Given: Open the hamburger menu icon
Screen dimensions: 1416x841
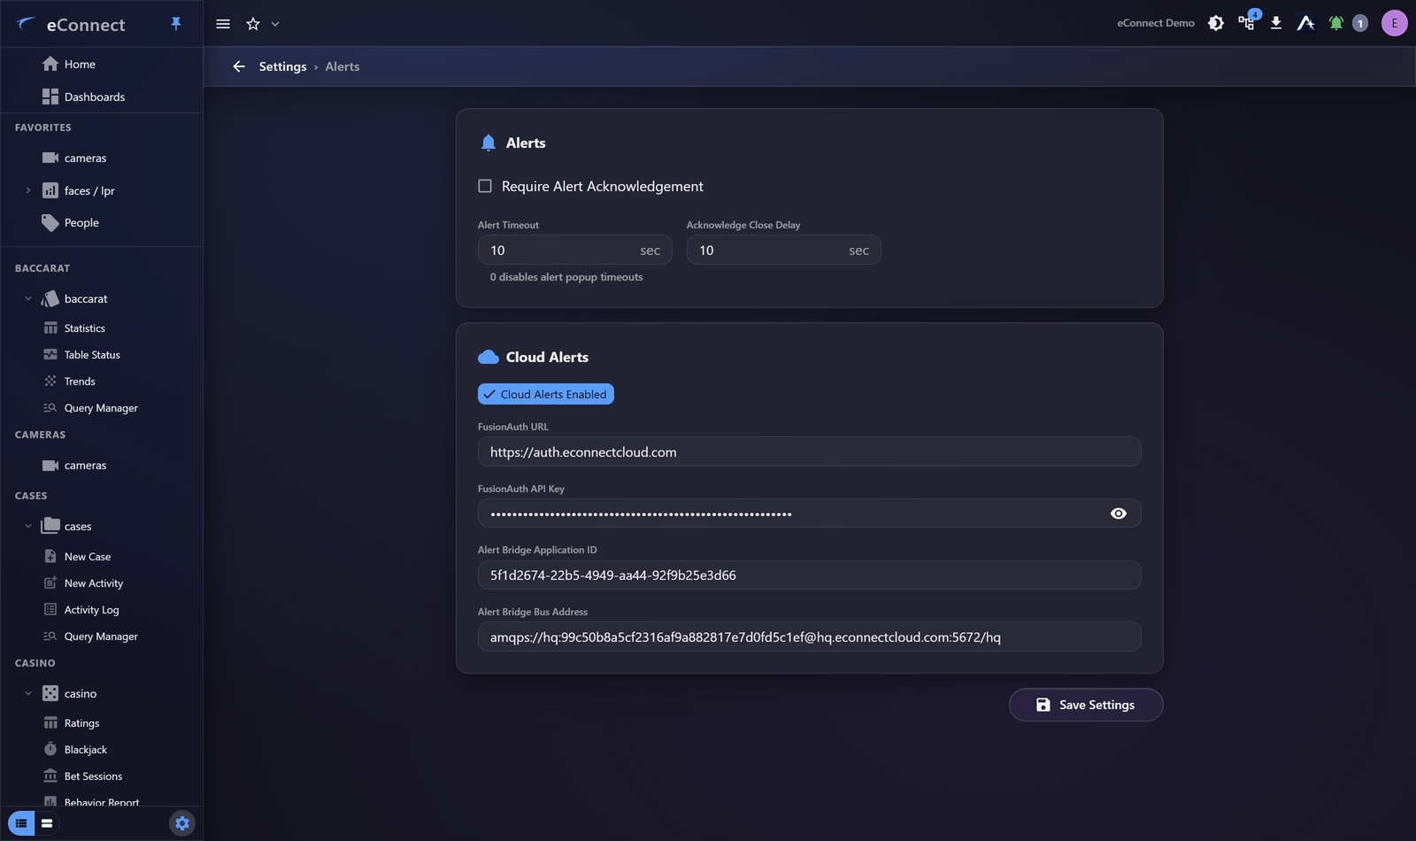Looking at the screenshot, I should coord(223,24).
